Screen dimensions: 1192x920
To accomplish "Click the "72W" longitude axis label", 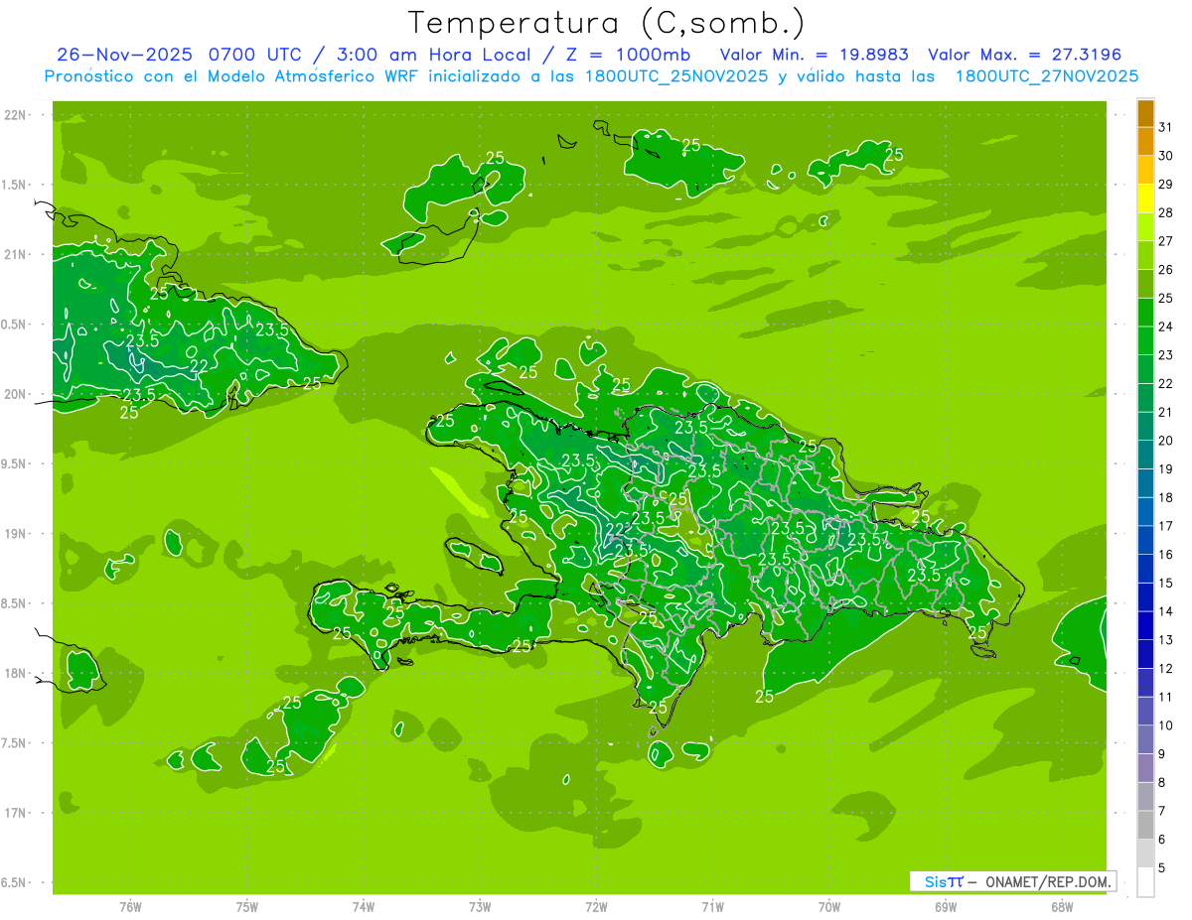I will [596, 906].
